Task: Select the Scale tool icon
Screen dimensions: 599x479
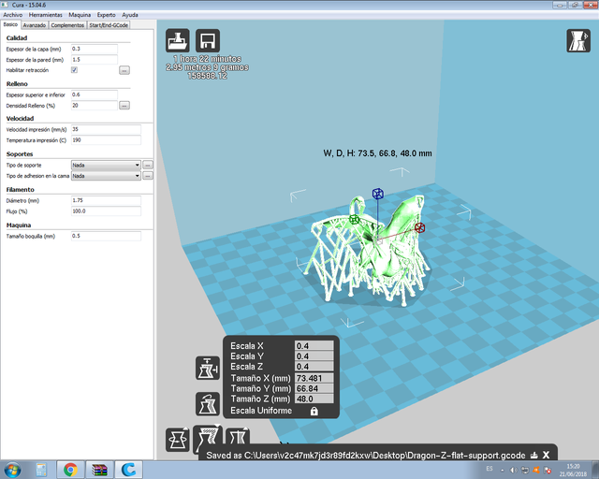Action: (x=208, y=438)
